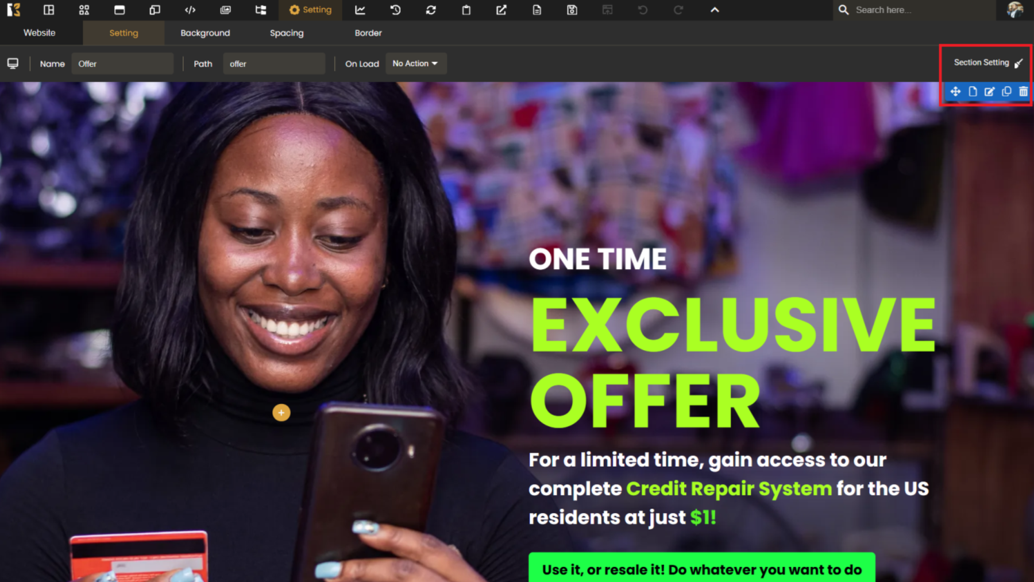
Task: Click the Section Setting brush icon
Action: (x=1018, y=63)
